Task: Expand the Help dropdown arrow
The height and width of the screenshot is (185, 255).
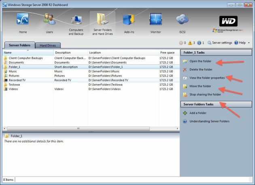Action: pos(249,43)
